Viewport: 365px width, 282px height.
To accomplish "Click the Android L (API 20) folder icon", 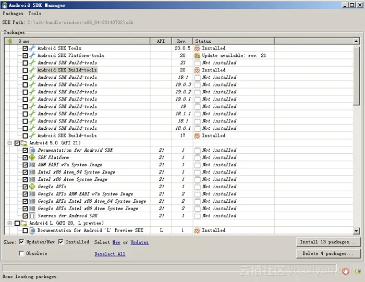I will tap(24, 223).
